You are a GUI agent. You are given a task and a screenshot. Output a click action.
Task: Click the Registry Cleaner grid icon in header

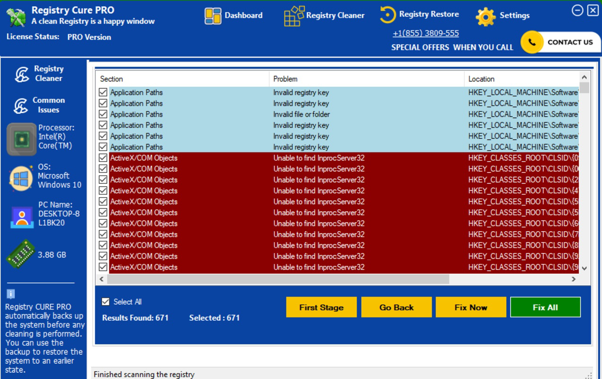(294, 16)
